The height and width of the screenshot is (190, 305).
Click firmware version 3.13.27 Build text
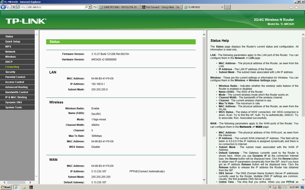point(110,54)
